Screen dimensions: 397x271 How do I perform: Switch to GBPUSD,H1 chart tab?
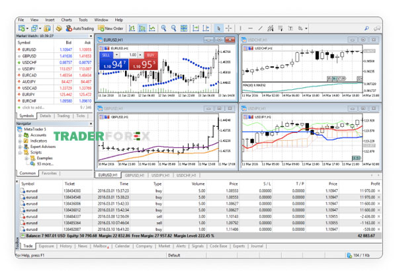point(134,175)
